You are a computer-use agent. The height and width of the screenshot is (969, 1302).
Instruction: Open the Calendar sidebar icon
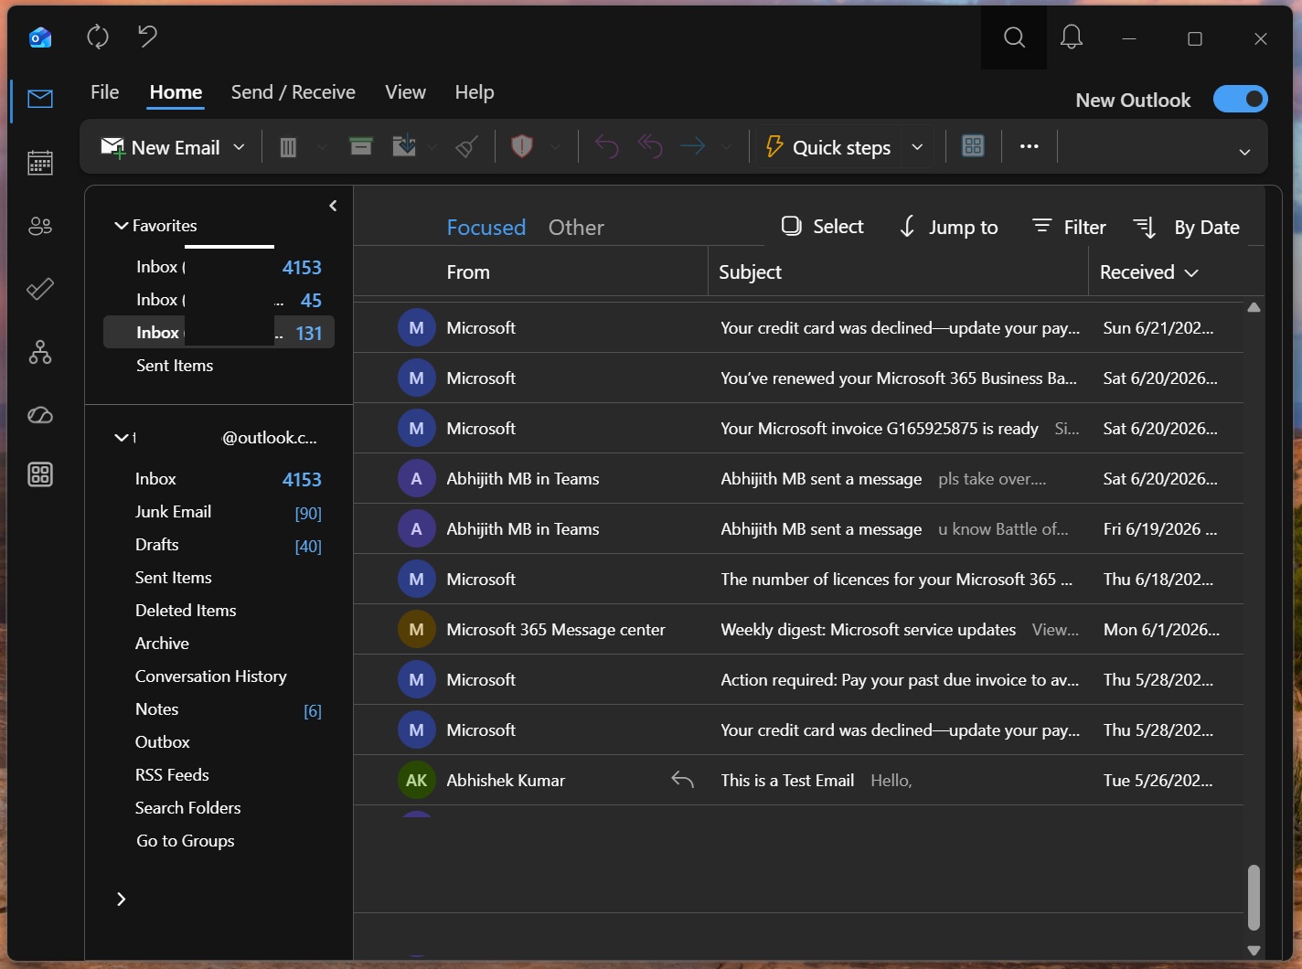point(40,163)
